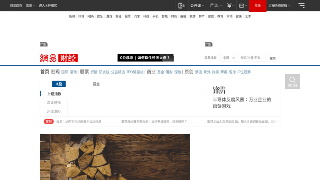Open the 游戏 channel link
The image size is (320, 180).
click(109, 16)
